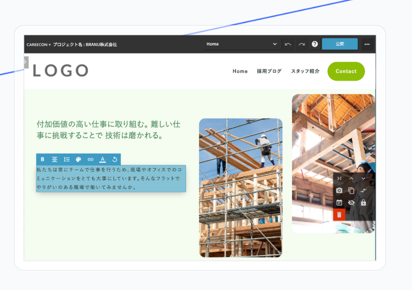Screen dimensions: 412x290
Task: Toggle bold formatting in text toolbar
Action: point(42,159)
